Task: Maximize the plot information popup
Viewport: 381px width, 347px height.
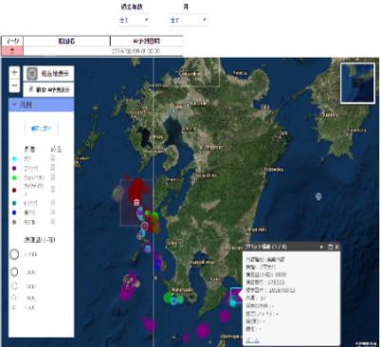Action: [x=330, y=247]
